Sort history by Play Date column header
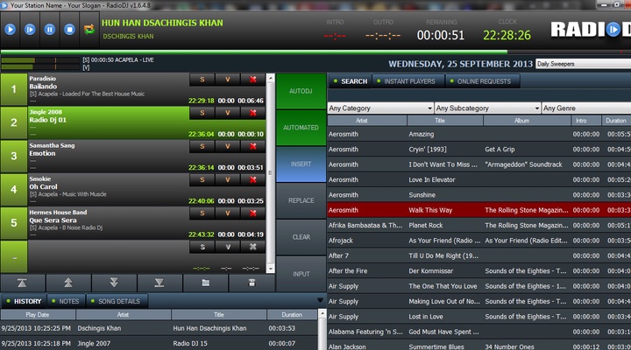The image size is (631, 350). 38,315
